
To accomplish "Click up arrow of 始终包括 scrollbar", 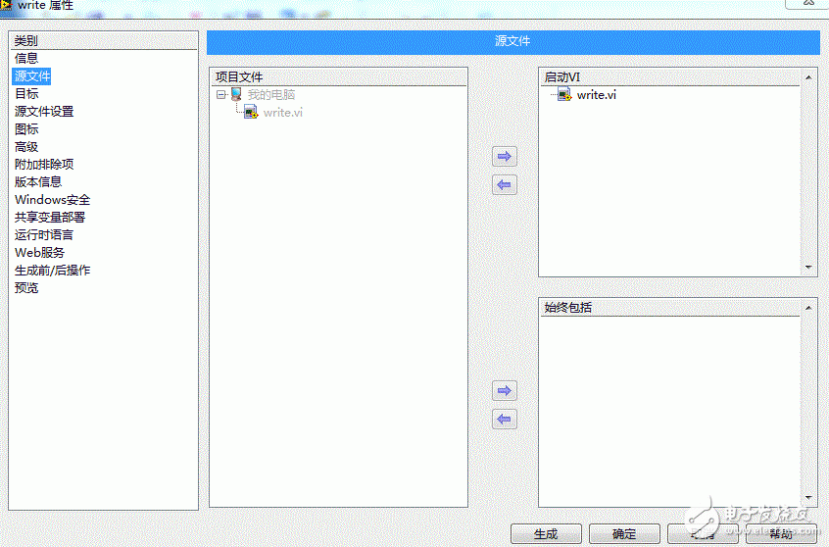I will coord(808,308).
